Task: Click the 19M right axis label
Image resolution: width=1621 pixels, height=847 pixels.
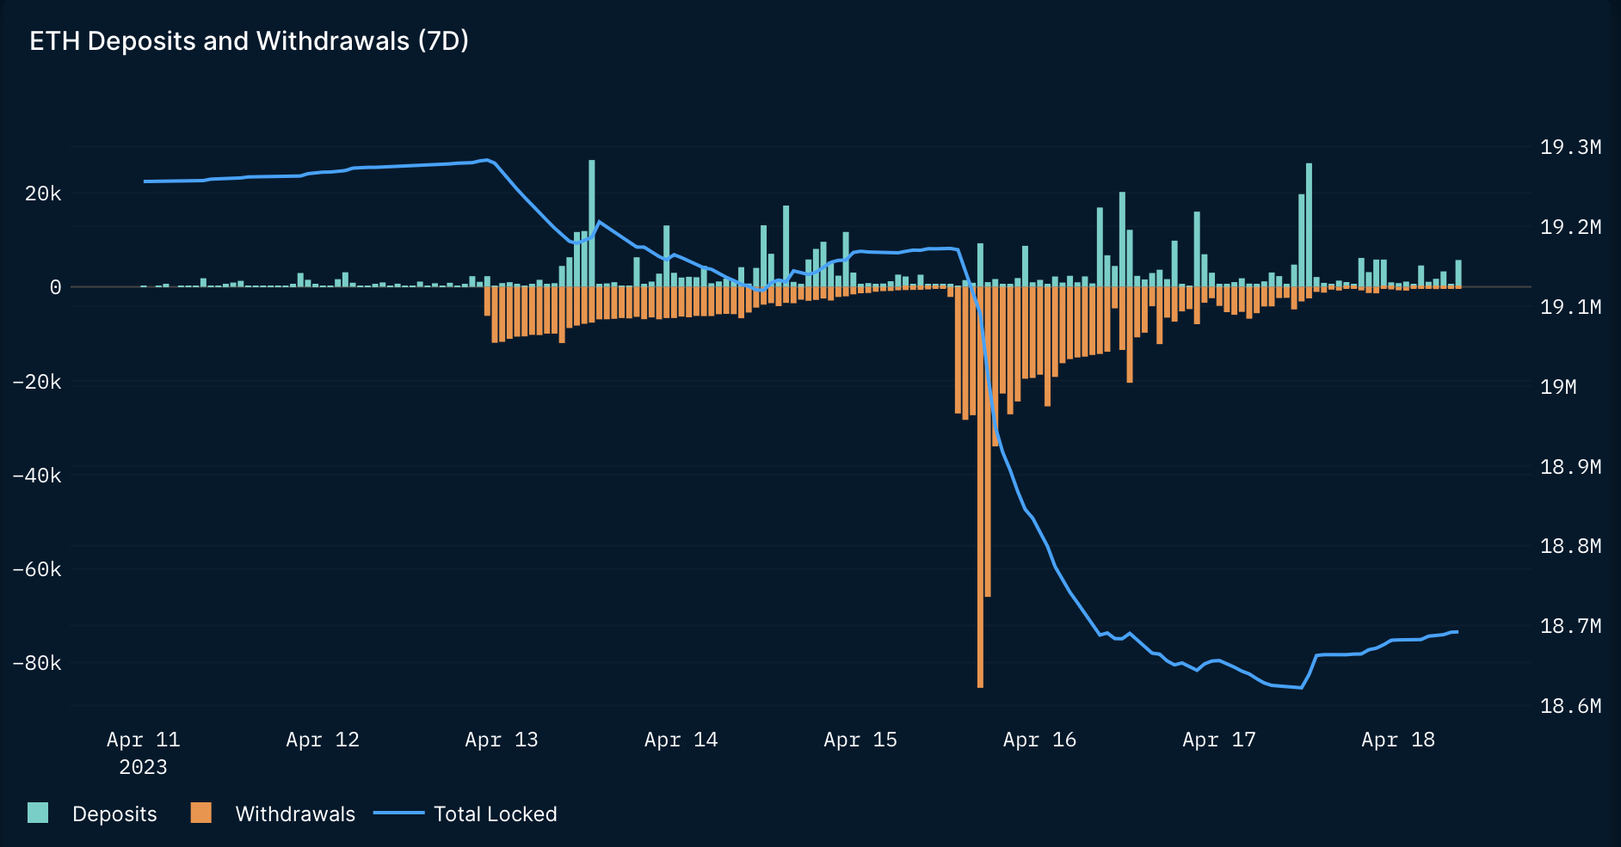Action: click(1558, 387)
